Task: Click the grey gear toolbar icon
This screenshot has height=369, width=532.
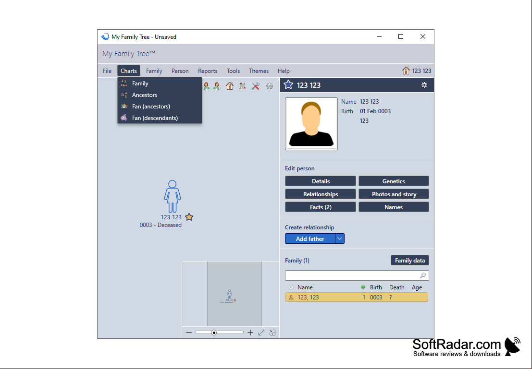Action: click(270, 86)
